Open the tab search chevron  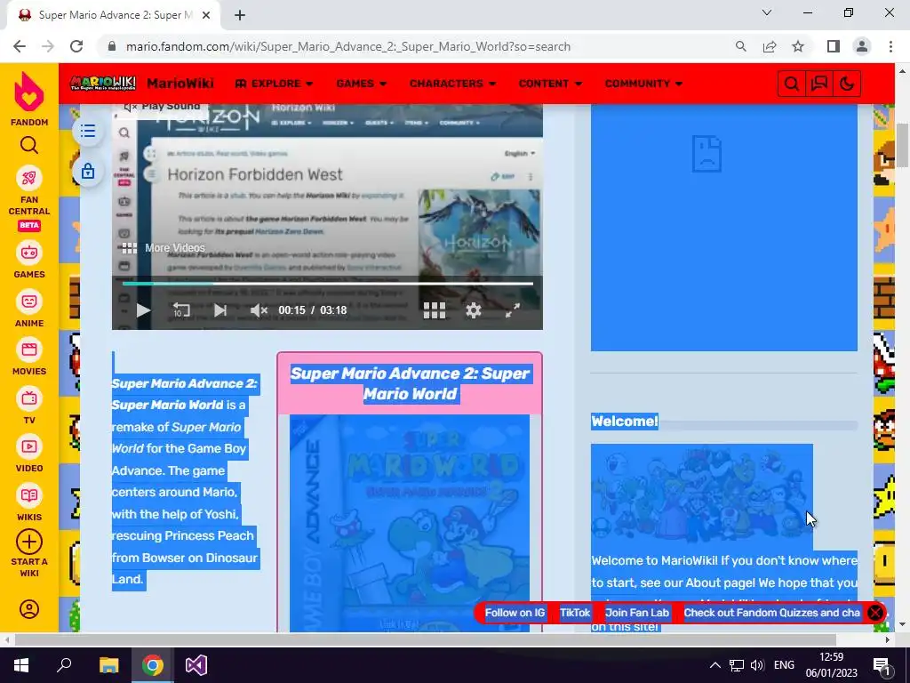(767, 12)
